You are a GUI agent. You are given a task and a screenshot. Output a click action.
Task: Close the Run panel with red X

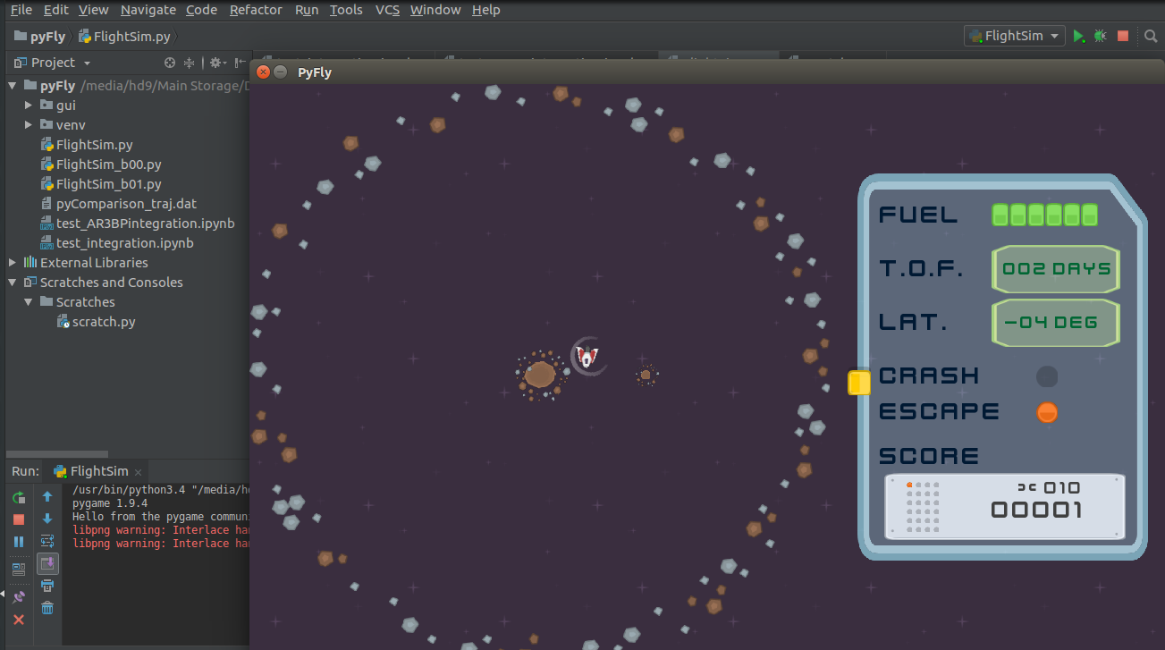(19, 620)
